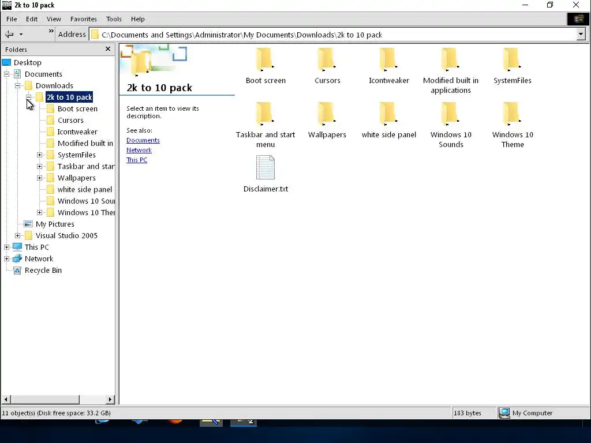Open the SystemFiles folder icon in file pane
This screenshot has width=591, height=443.
512,60
